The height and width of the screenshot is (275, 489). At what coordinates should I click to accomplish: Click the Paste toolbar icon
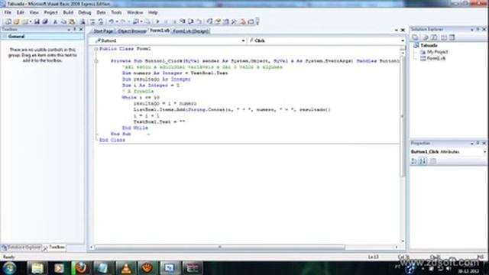click(x=72, y=21)
